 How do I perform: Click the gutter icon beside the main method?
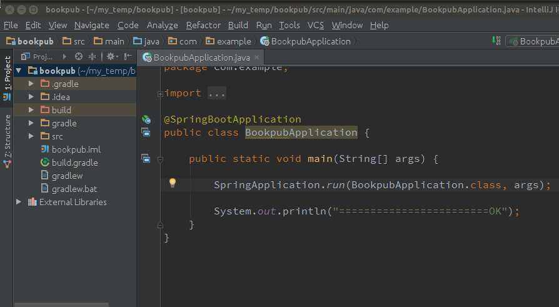click(146, 158)
